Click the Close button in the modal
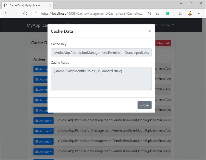The width and height of the screenshot is (206, 160). (x=144, y=105)
